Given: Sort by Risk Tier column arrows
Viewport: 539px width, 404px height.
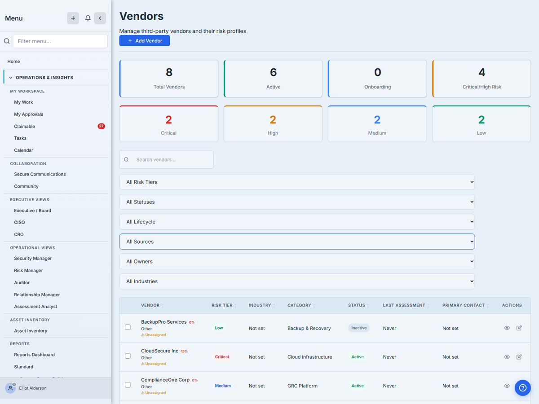Looking at the screenshot, I should (235, 306).
